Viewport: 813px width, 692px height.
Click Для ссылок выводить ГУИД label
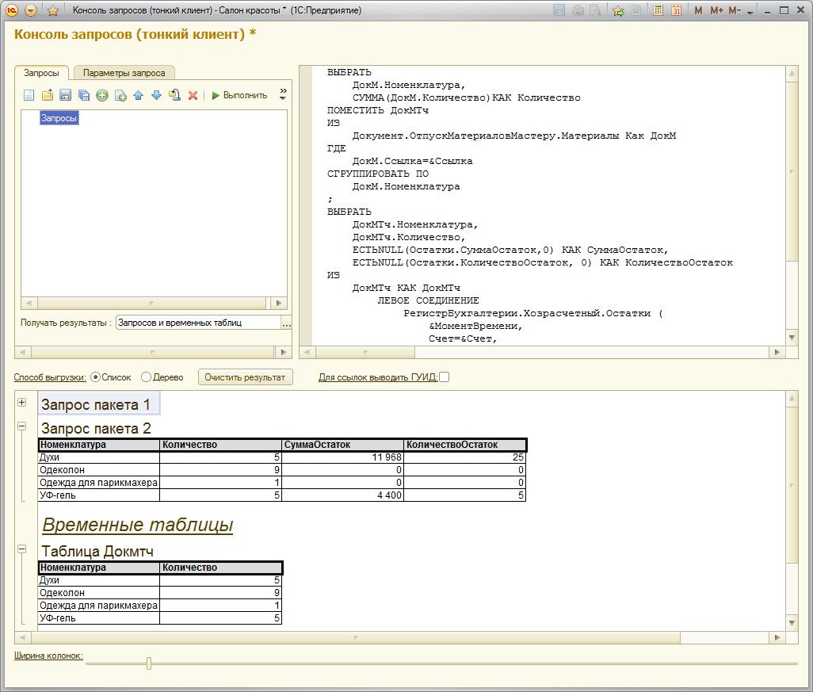coord(378,377)
